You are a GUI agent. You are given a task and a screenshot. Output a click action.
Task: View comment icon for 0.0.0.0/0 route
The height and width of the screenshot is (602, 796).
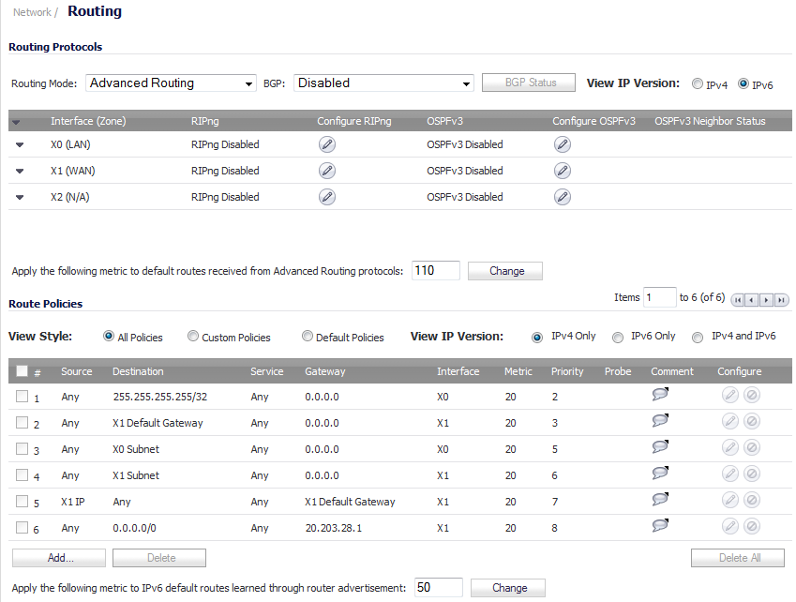coord(660,527)
